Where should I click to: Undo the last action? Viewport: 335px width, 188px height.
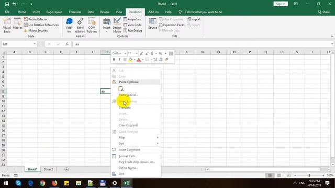[14, 4]
